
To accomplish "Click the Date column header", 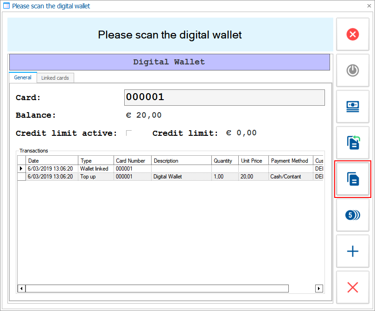I will tap(52, 161).
